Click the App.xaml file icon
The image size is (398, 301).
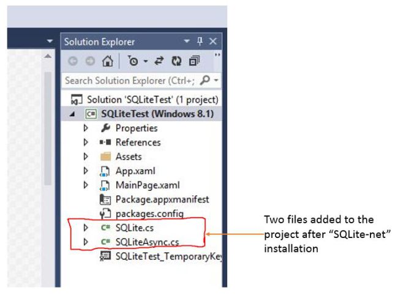(x=105, y=171)
